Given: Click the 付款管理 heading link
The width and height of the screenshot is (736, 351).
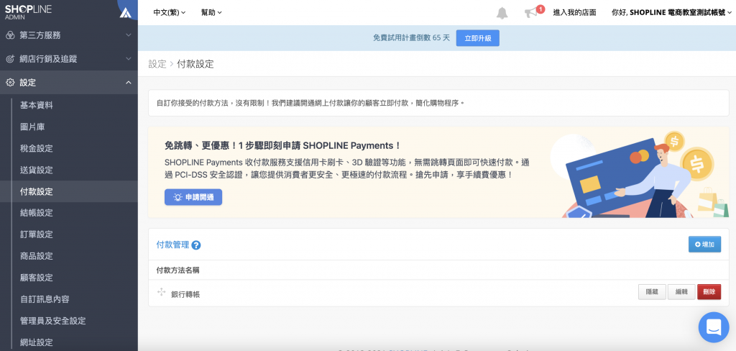Looking at the screenshot, I should [x=172, y=245].
